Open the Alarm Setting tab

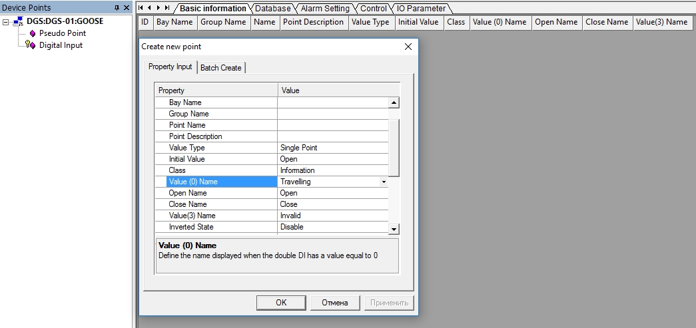click(325, 9)
